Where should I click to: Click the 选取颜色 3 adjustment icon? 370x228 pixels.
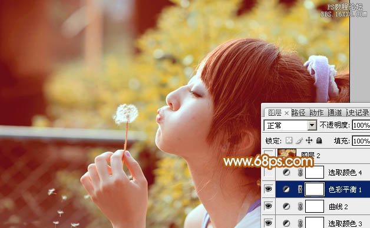pyautogui.click(x=286, y=223)
